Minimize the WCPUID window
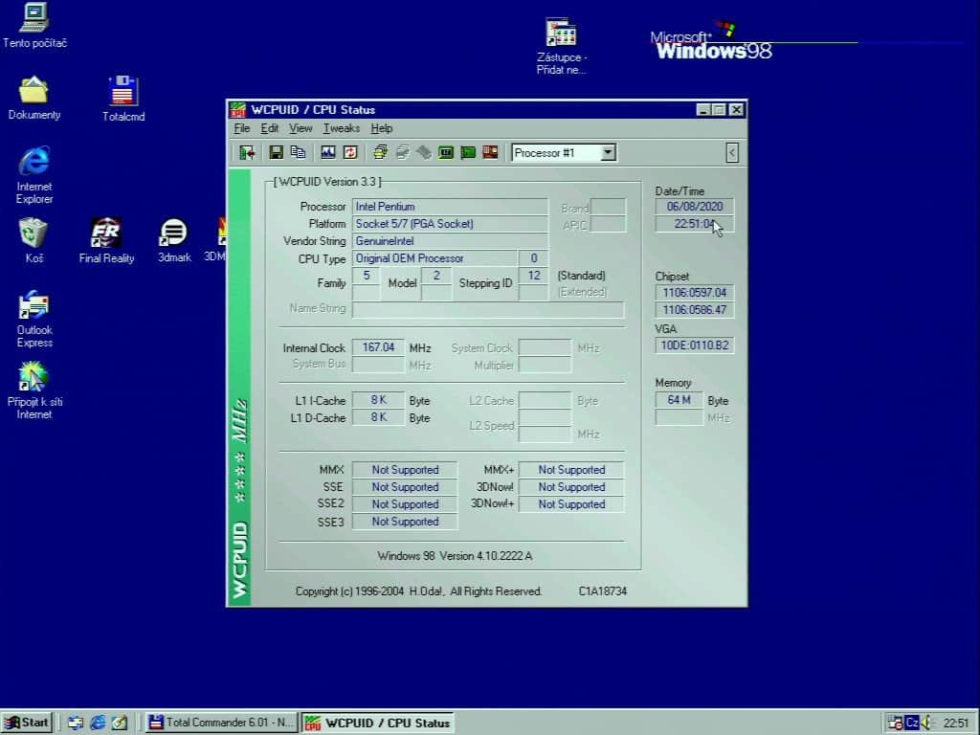This screenshot has width=980, height=735. coord(703,110)
